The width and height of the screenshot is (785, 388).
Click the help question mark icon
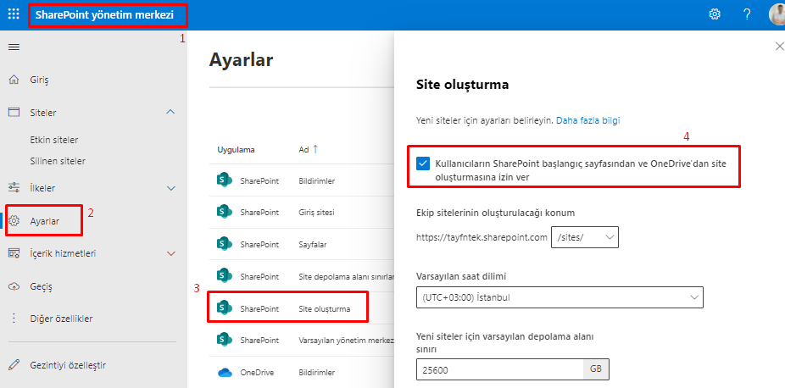click(747, 14)
